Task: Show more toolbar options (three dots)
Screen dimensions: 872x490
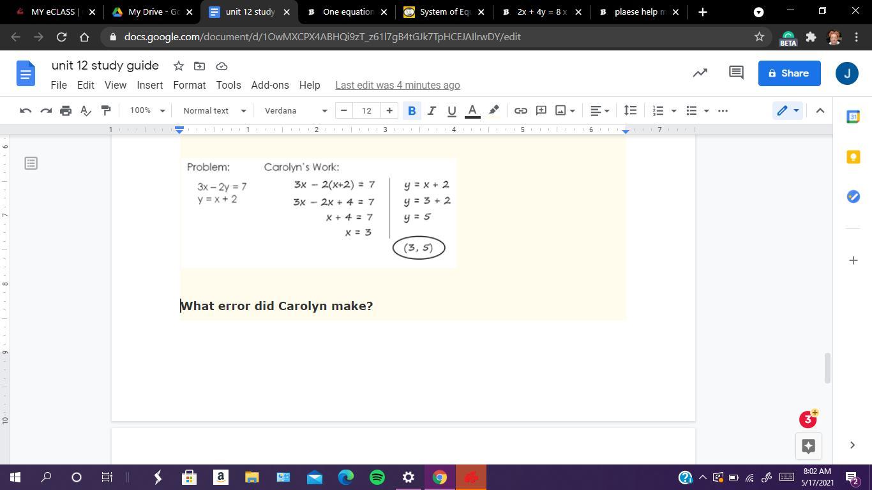Action: click(723, 110)
